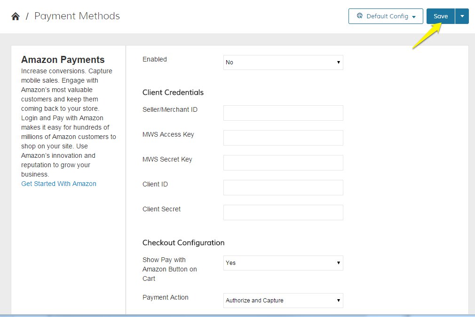Open the Enabled dropdown
Image resolution: width=475 pixels, height=317 pixels.
(x=283, y=62)
